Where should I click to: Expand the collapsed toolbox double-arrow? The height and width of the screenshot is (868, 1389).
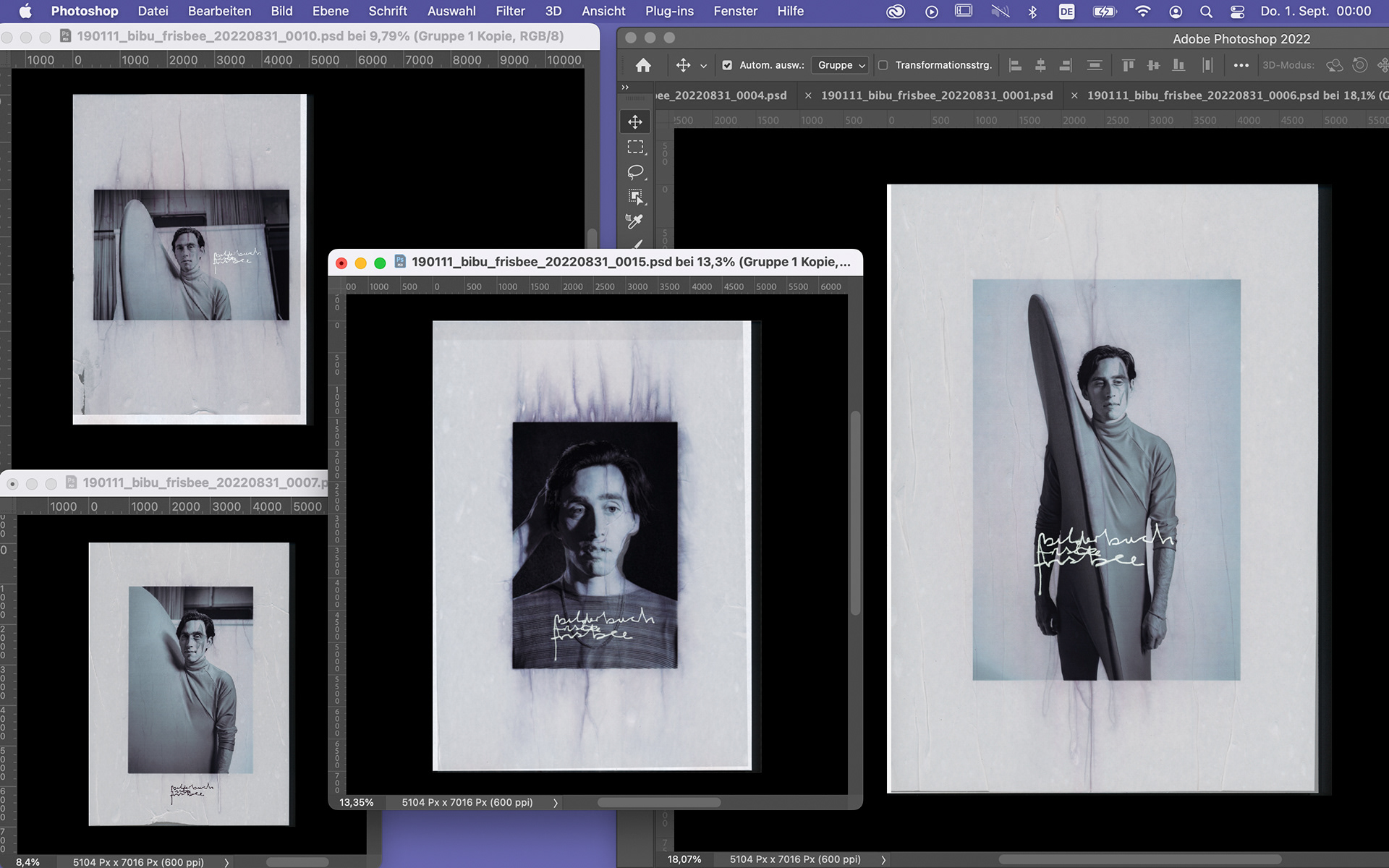(x=625, y=88)
